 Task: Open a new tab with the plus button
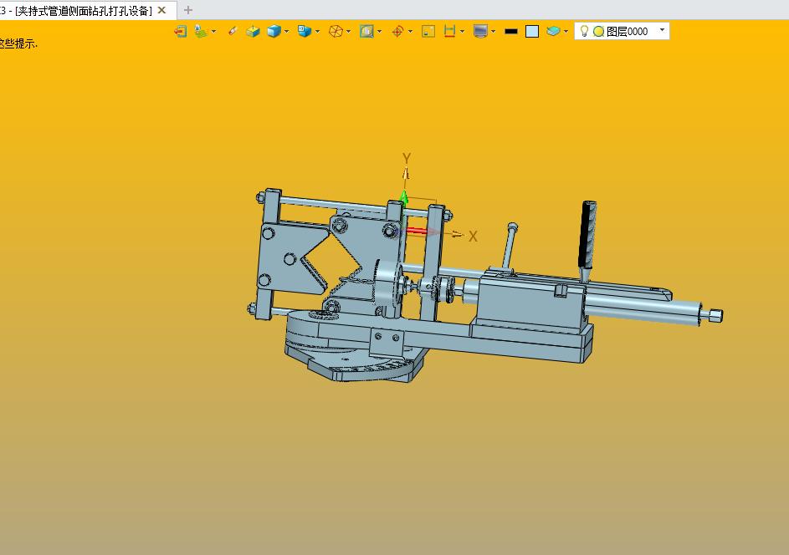coord(188,10)
